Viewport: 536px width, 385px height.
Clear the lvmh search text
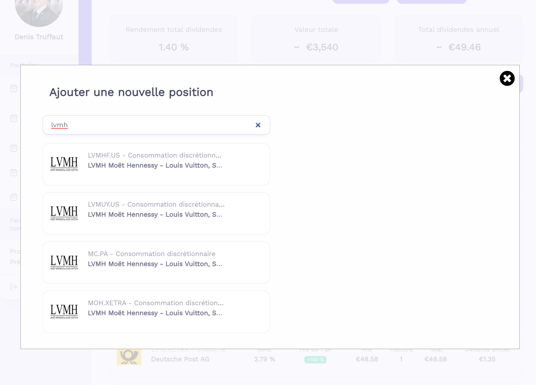[x=258, y=125]
